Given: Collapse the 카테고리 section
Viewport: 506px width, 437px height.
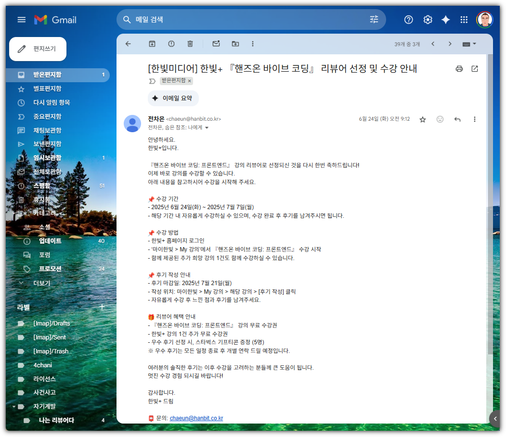Looking at the screenshot, I should click(x=14, y=213).
